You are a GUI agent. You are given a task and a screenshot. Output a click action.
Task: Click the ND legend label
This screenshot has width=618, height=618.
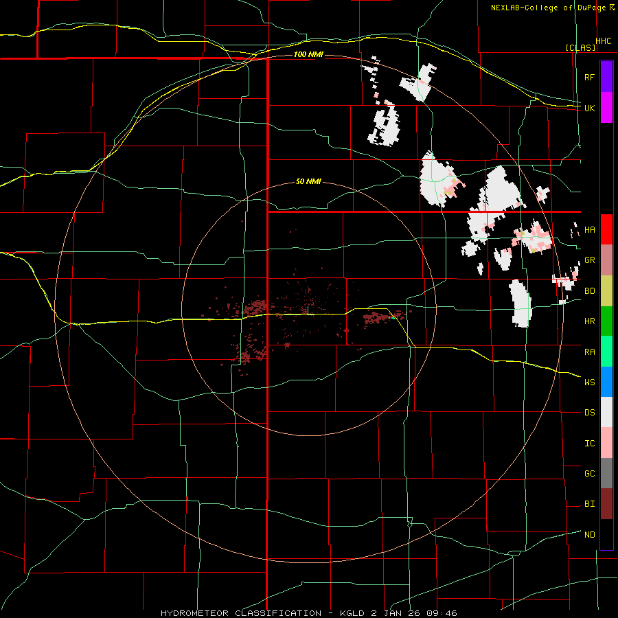point(589,535)
